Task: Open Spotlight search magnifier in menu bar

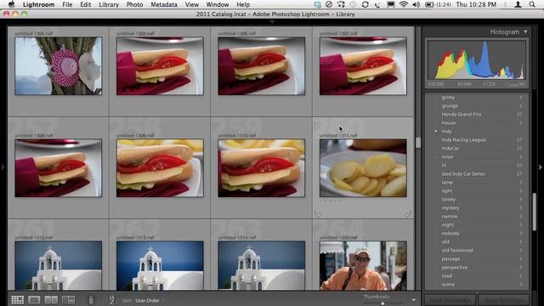Action: pos(532,4)
